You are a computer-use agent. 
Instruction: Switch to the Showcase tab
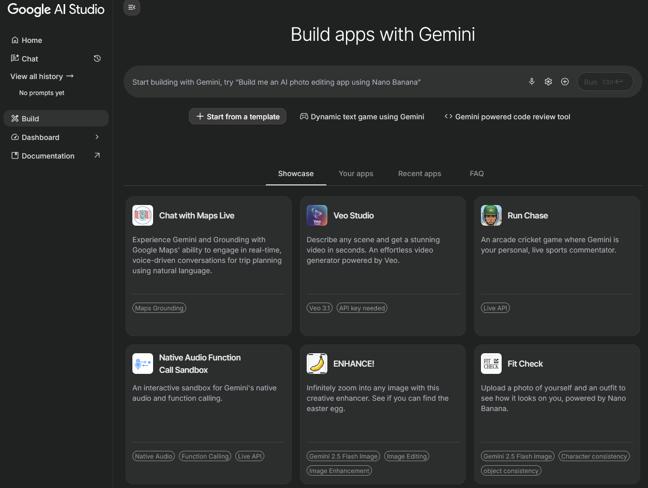(296, 174)
